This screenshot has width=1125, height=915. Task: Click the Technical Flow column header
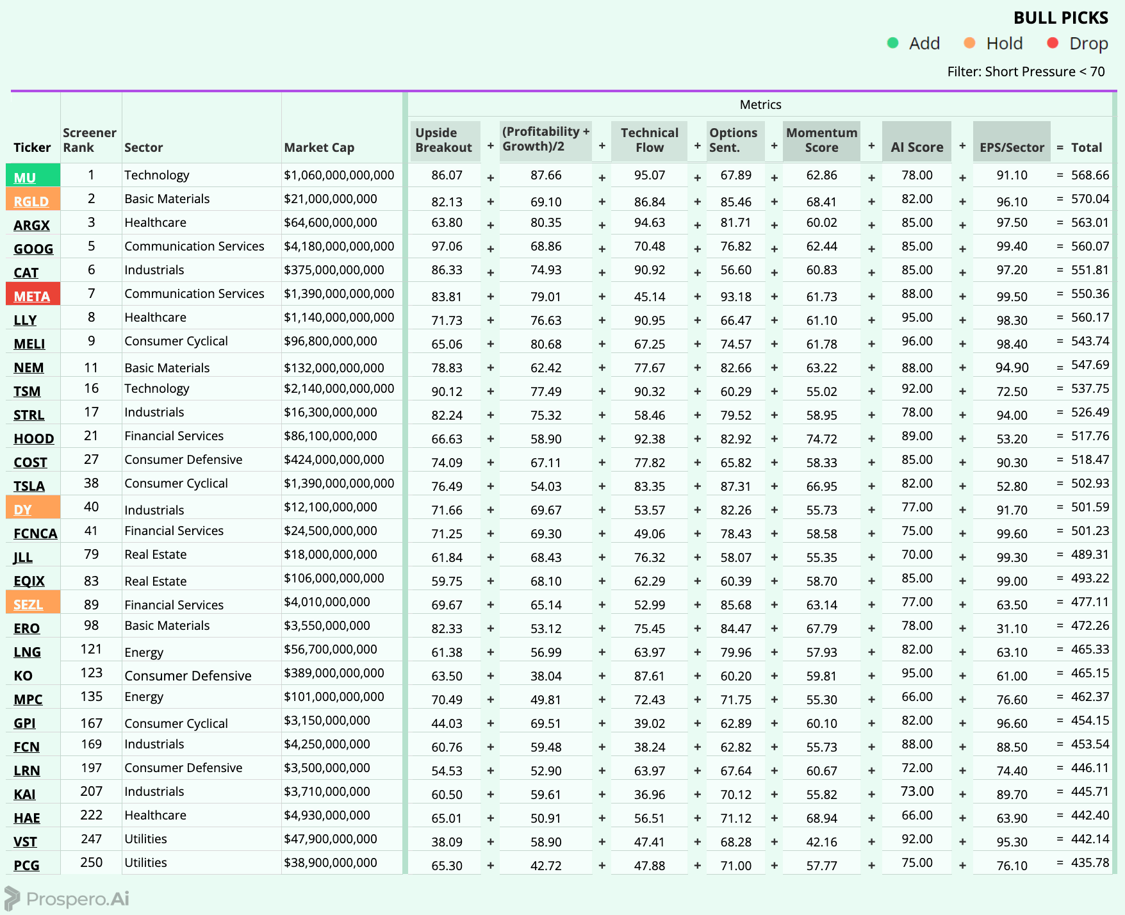point(649,140)
